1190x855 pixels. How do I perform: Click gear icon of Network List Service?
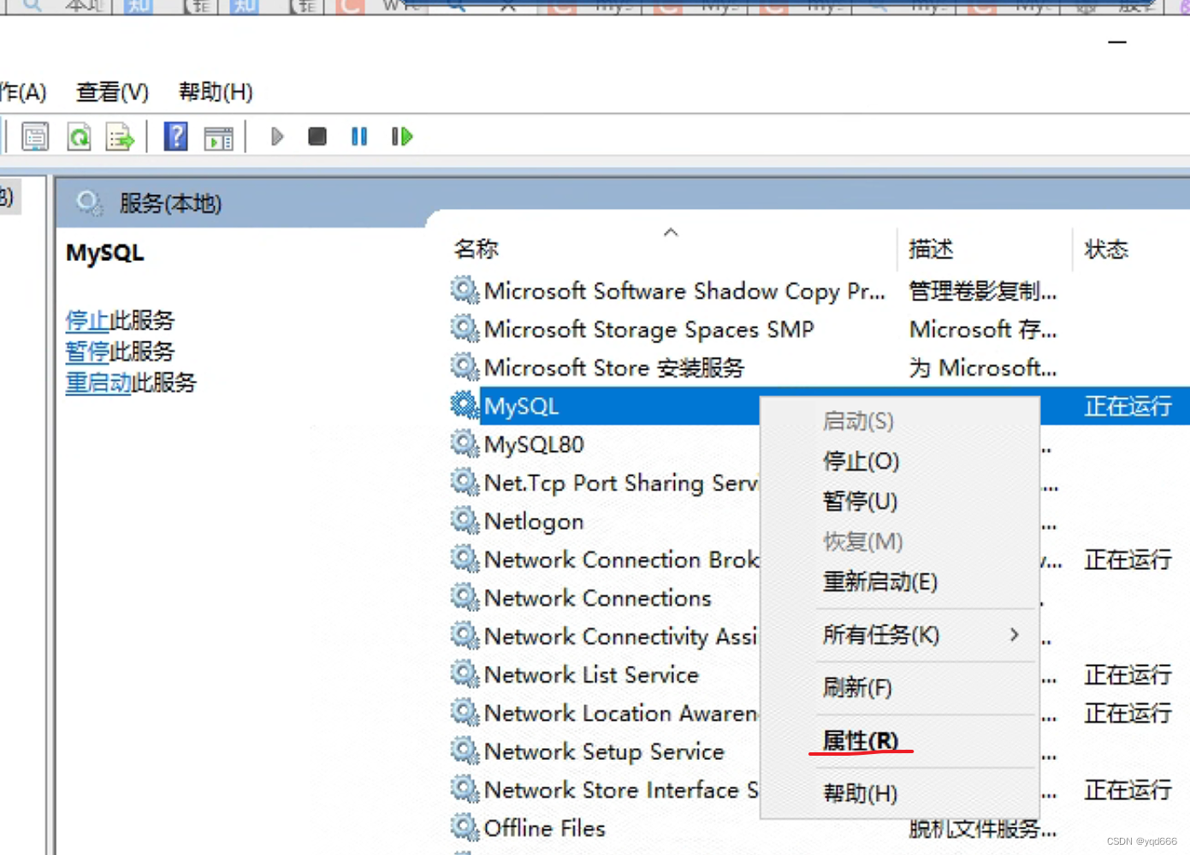coord(465,674)
